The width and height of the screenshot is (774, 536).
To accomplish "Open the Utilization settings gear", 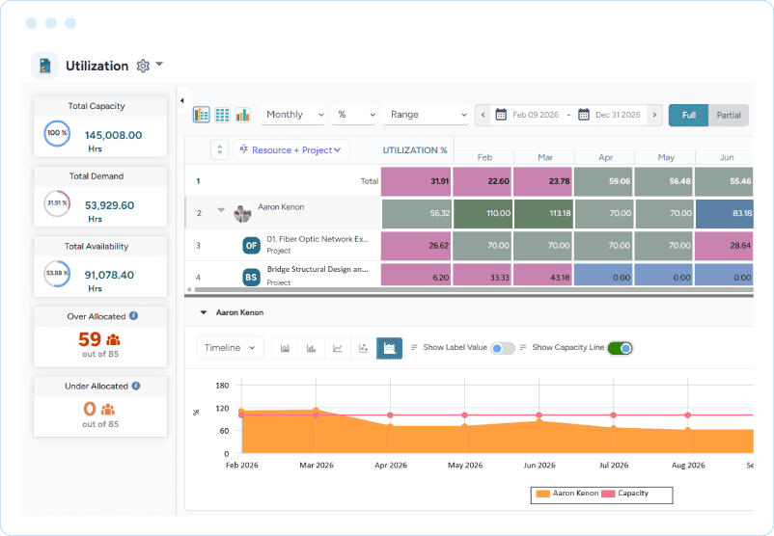I will (x=143, y=66).
